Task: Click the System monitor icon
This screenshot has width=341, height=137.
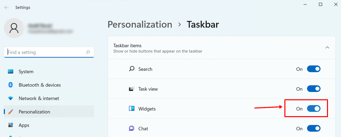Action: (11, 71)
